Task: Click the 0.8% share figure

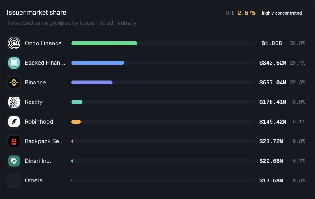Action: pyautogui.click(x=299, y=141)
